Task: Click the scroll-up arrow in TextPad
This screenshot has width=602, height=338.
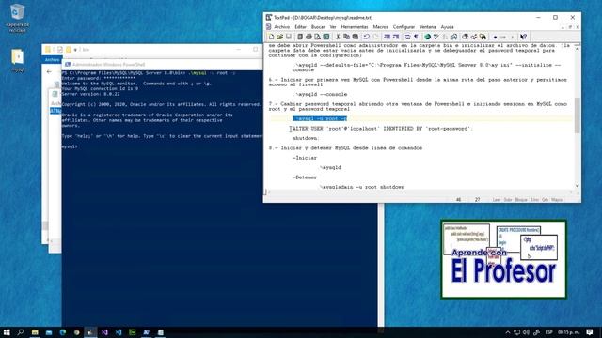Action: click(x=577, y=50)
